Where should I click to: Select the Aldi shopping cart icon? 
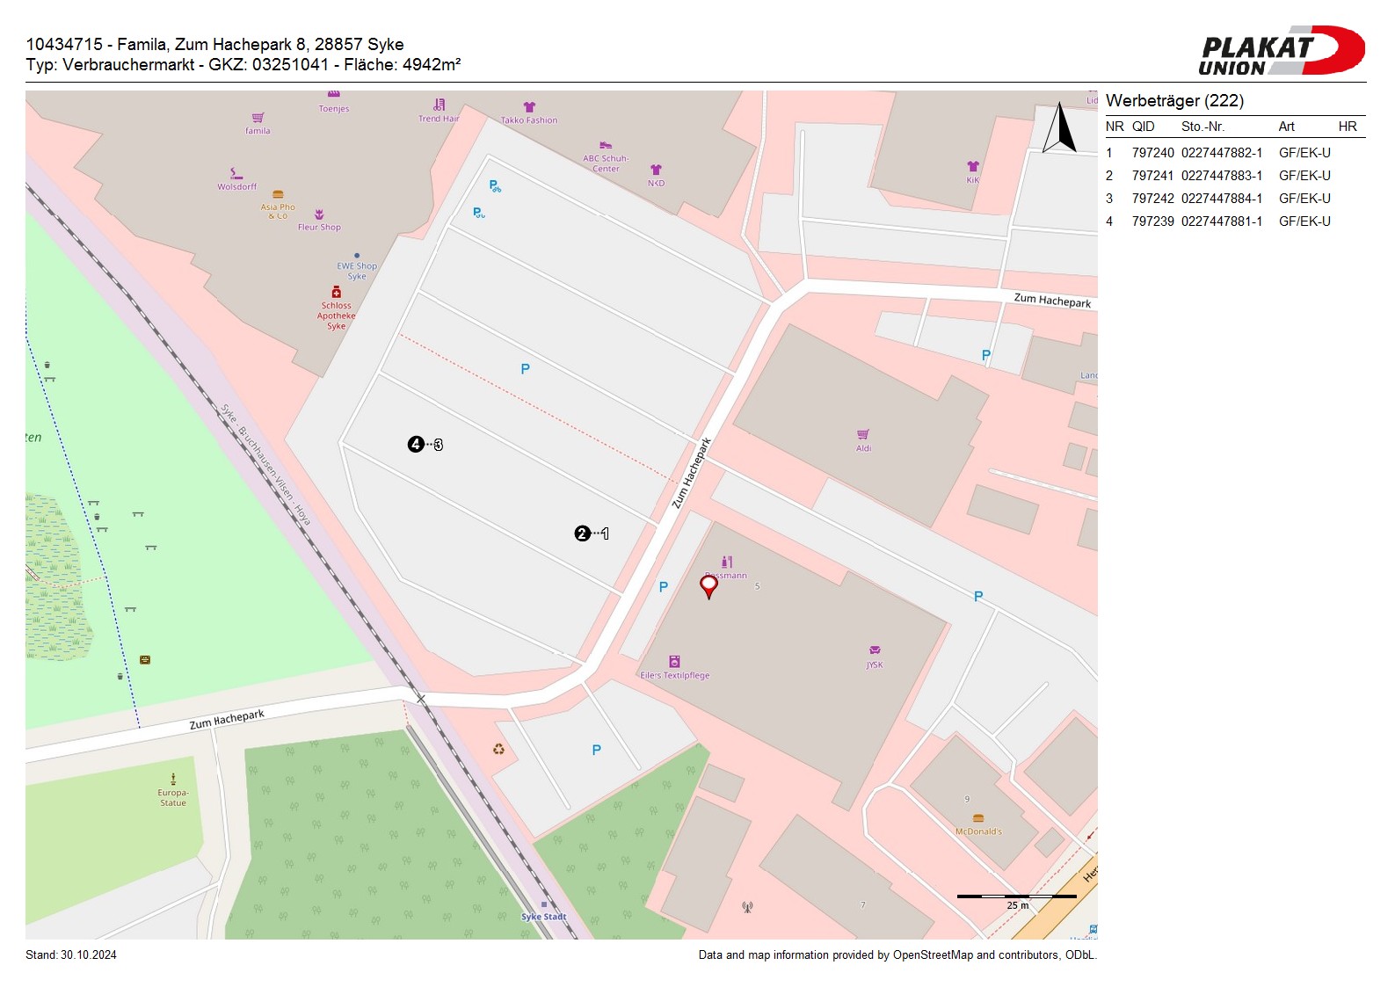click(x=863, y=435)
